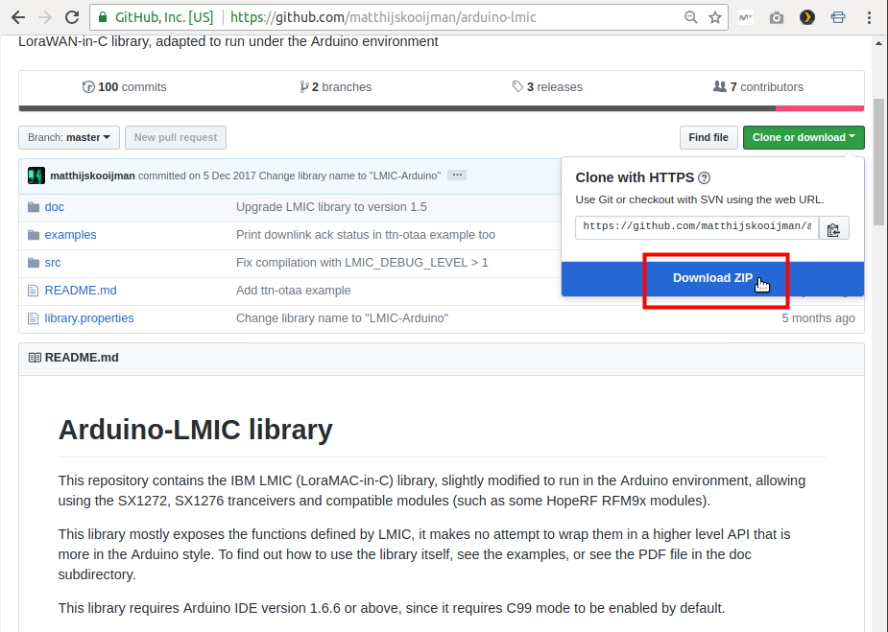The width and height of the screenshot is (888, 632).
Task: Open the Plex arrow extension icon
Action: 807,17
